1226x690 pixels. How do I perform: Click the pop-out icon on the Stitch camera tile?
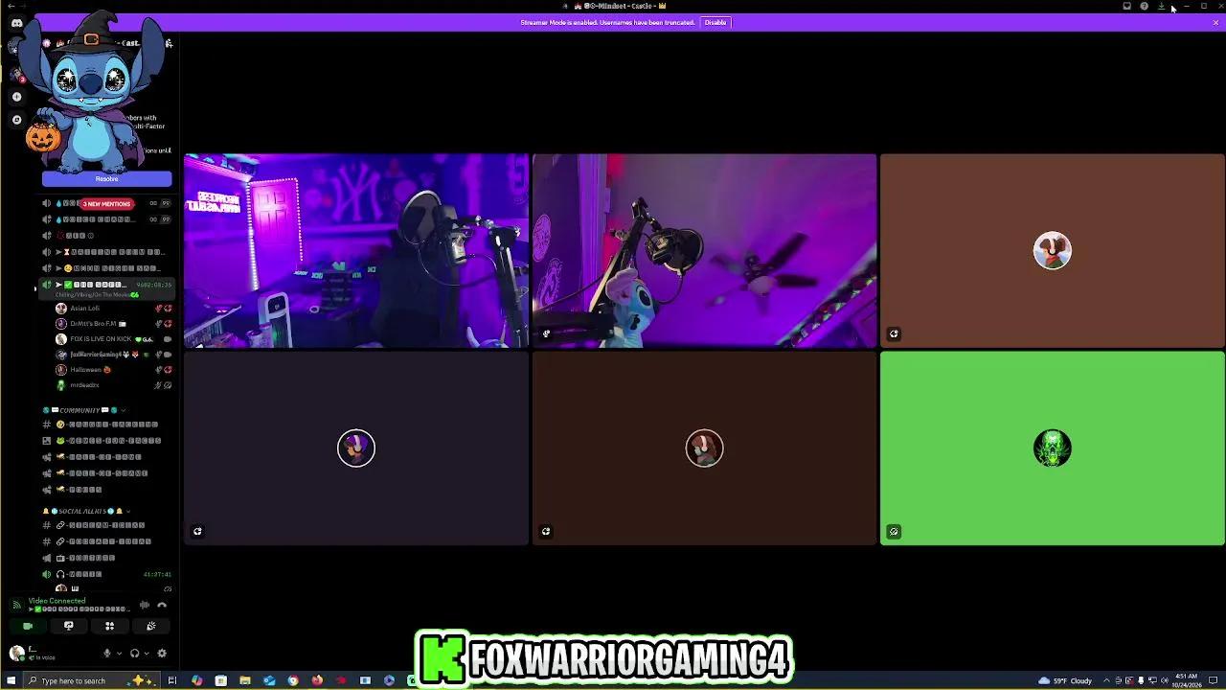tap(546, 334)
